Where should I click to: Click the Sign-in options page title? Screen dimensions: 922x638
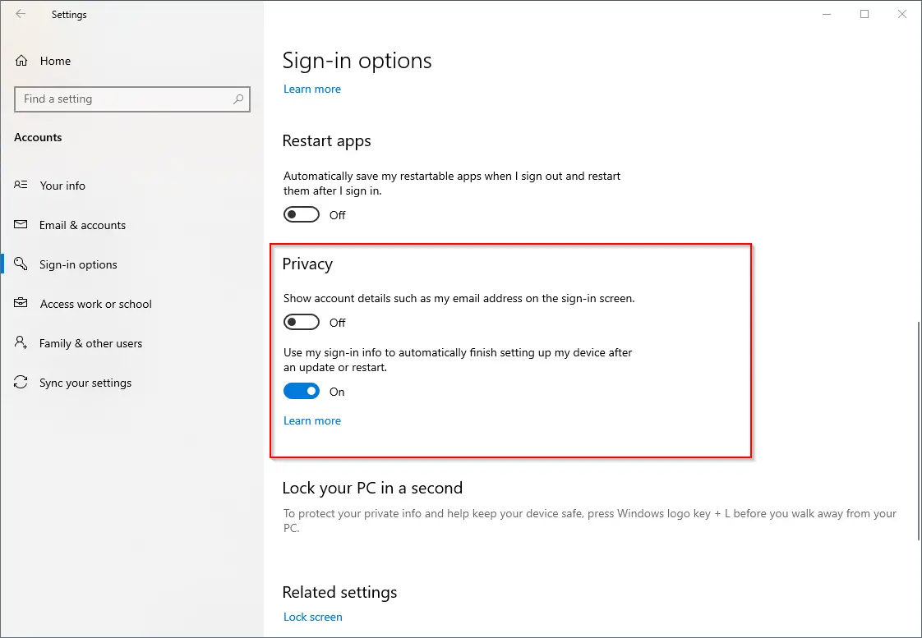tap(357, 61)
